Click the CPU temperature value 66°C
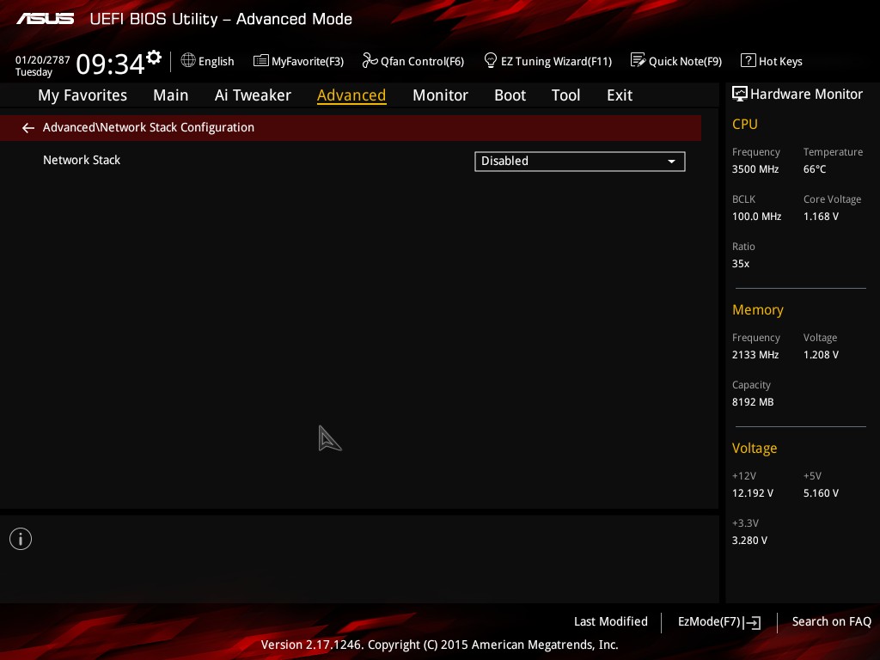 [x=815, y=169]
